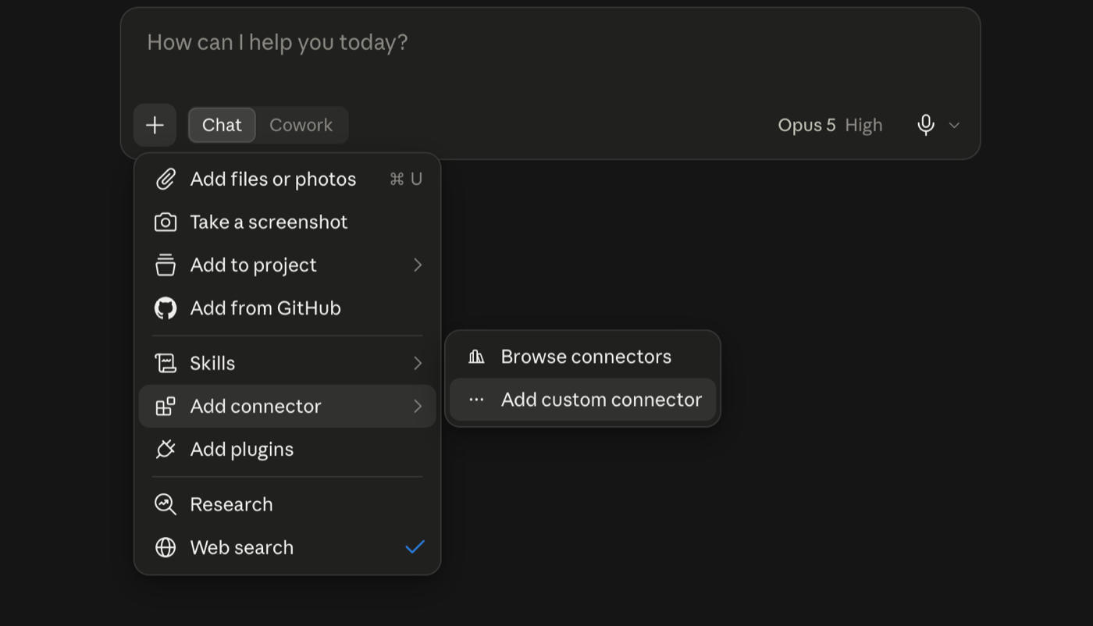Click the camera icon beside Take a screenshot
This screenshot has width=1093, height=626.
point(166,222)
